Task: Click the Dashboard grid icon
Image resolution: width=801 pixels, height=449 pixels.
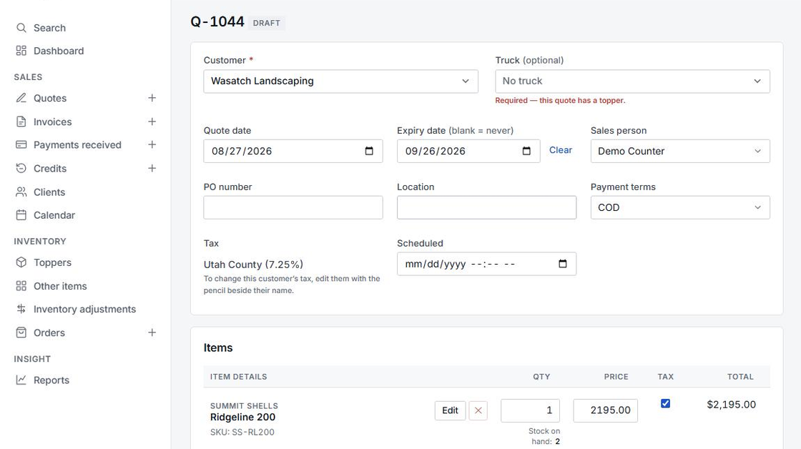Action: 21,51
